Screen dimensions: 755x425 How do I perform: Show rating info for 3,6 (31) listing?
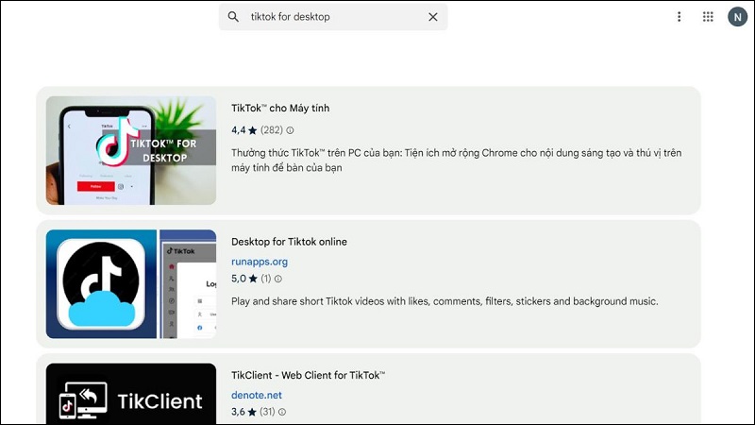coord(282,412)
